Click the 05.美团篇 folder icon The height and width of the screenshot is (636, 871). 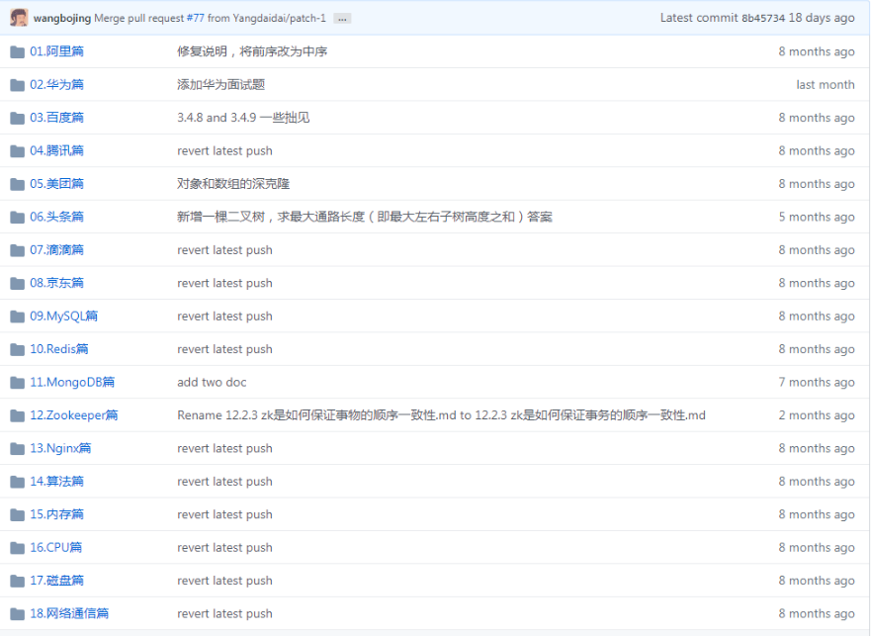[x=17, y=184]
